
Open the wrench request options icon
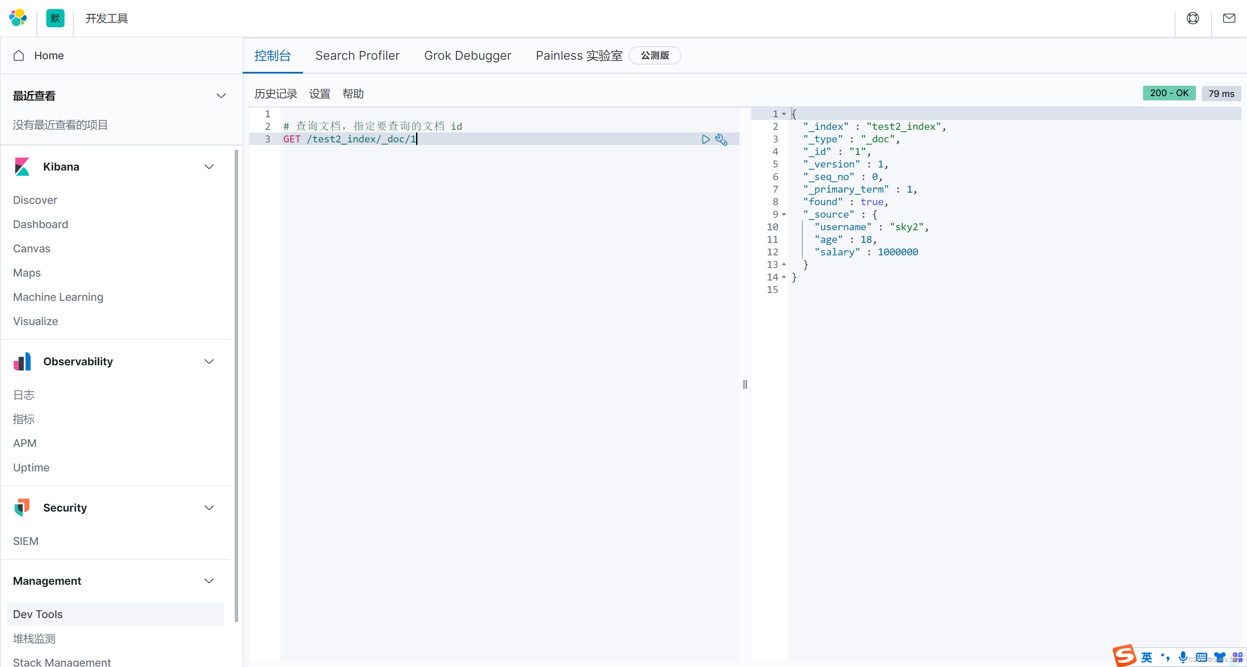tap(721, 139)
